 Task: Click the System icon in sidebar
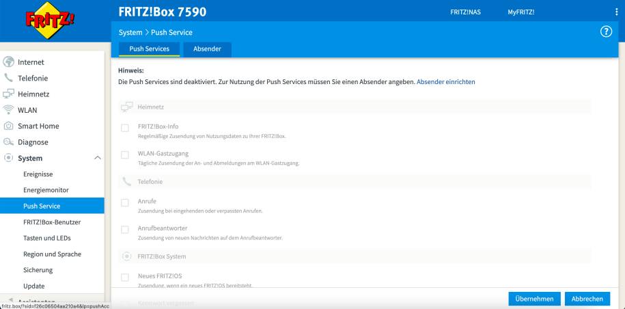coord(8,158)
